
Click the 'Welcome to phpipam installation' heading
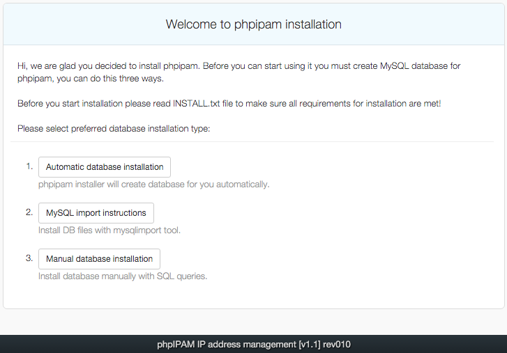[254, 24]
